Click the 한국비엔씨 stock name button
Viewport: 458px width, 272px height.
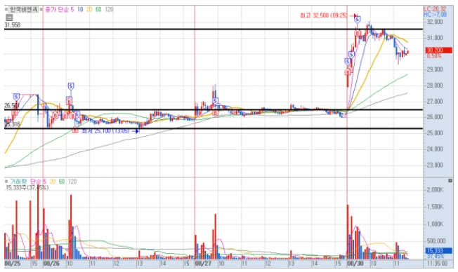[x=24, y=9]
